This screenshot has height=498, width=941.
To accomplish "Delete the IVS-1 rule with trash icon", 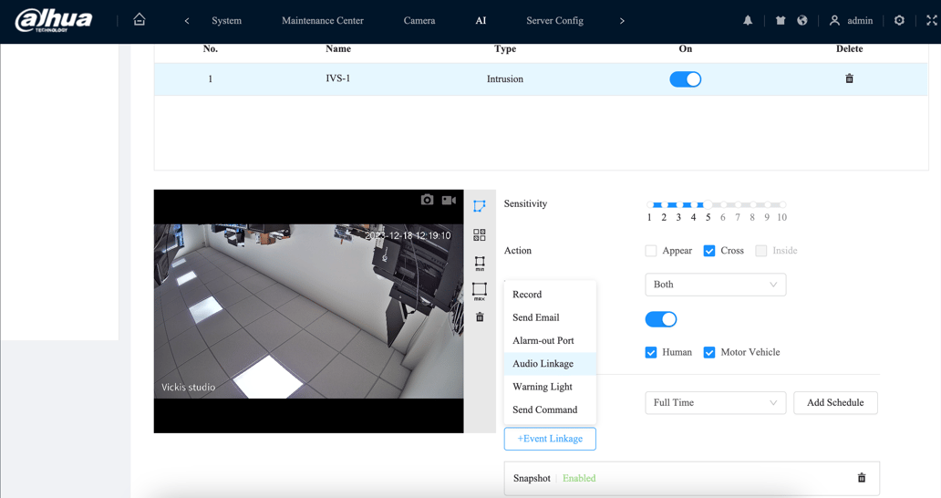I will pos(849,79).
